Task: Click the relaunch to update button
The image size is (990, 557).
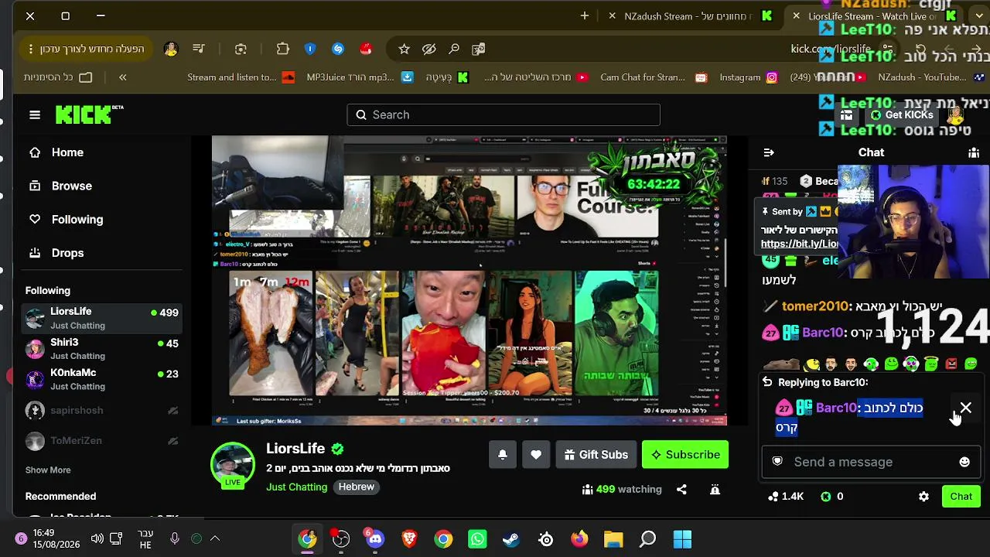Action: tap(86, 49)
